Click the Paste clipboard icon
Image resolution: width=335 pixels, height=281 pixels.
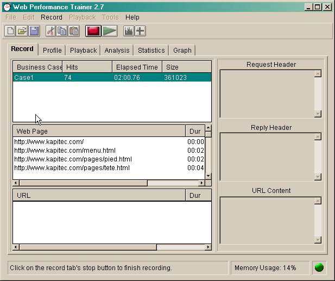pyautogui.click(x=74, y=31)
